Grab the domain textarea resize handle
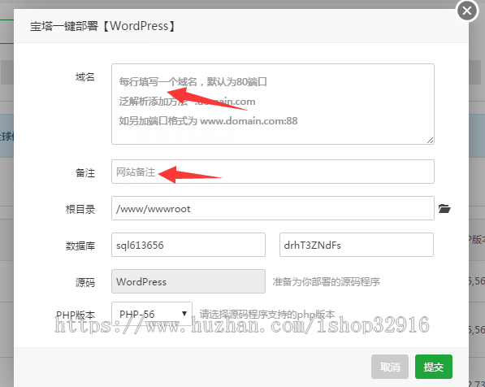Screen dimensions: 485x387 (x=431, y=141)
